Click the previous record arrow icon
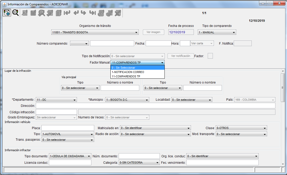 (x=76, y=13)
